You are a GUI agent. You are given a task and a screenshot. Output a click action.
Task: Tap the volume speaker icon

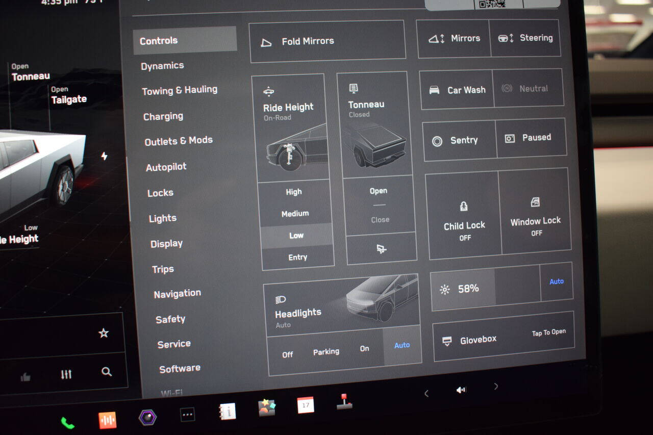pos(461,390)
